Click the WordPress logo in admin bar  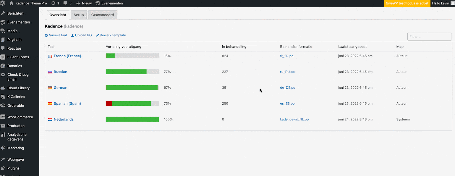(3, 3)
